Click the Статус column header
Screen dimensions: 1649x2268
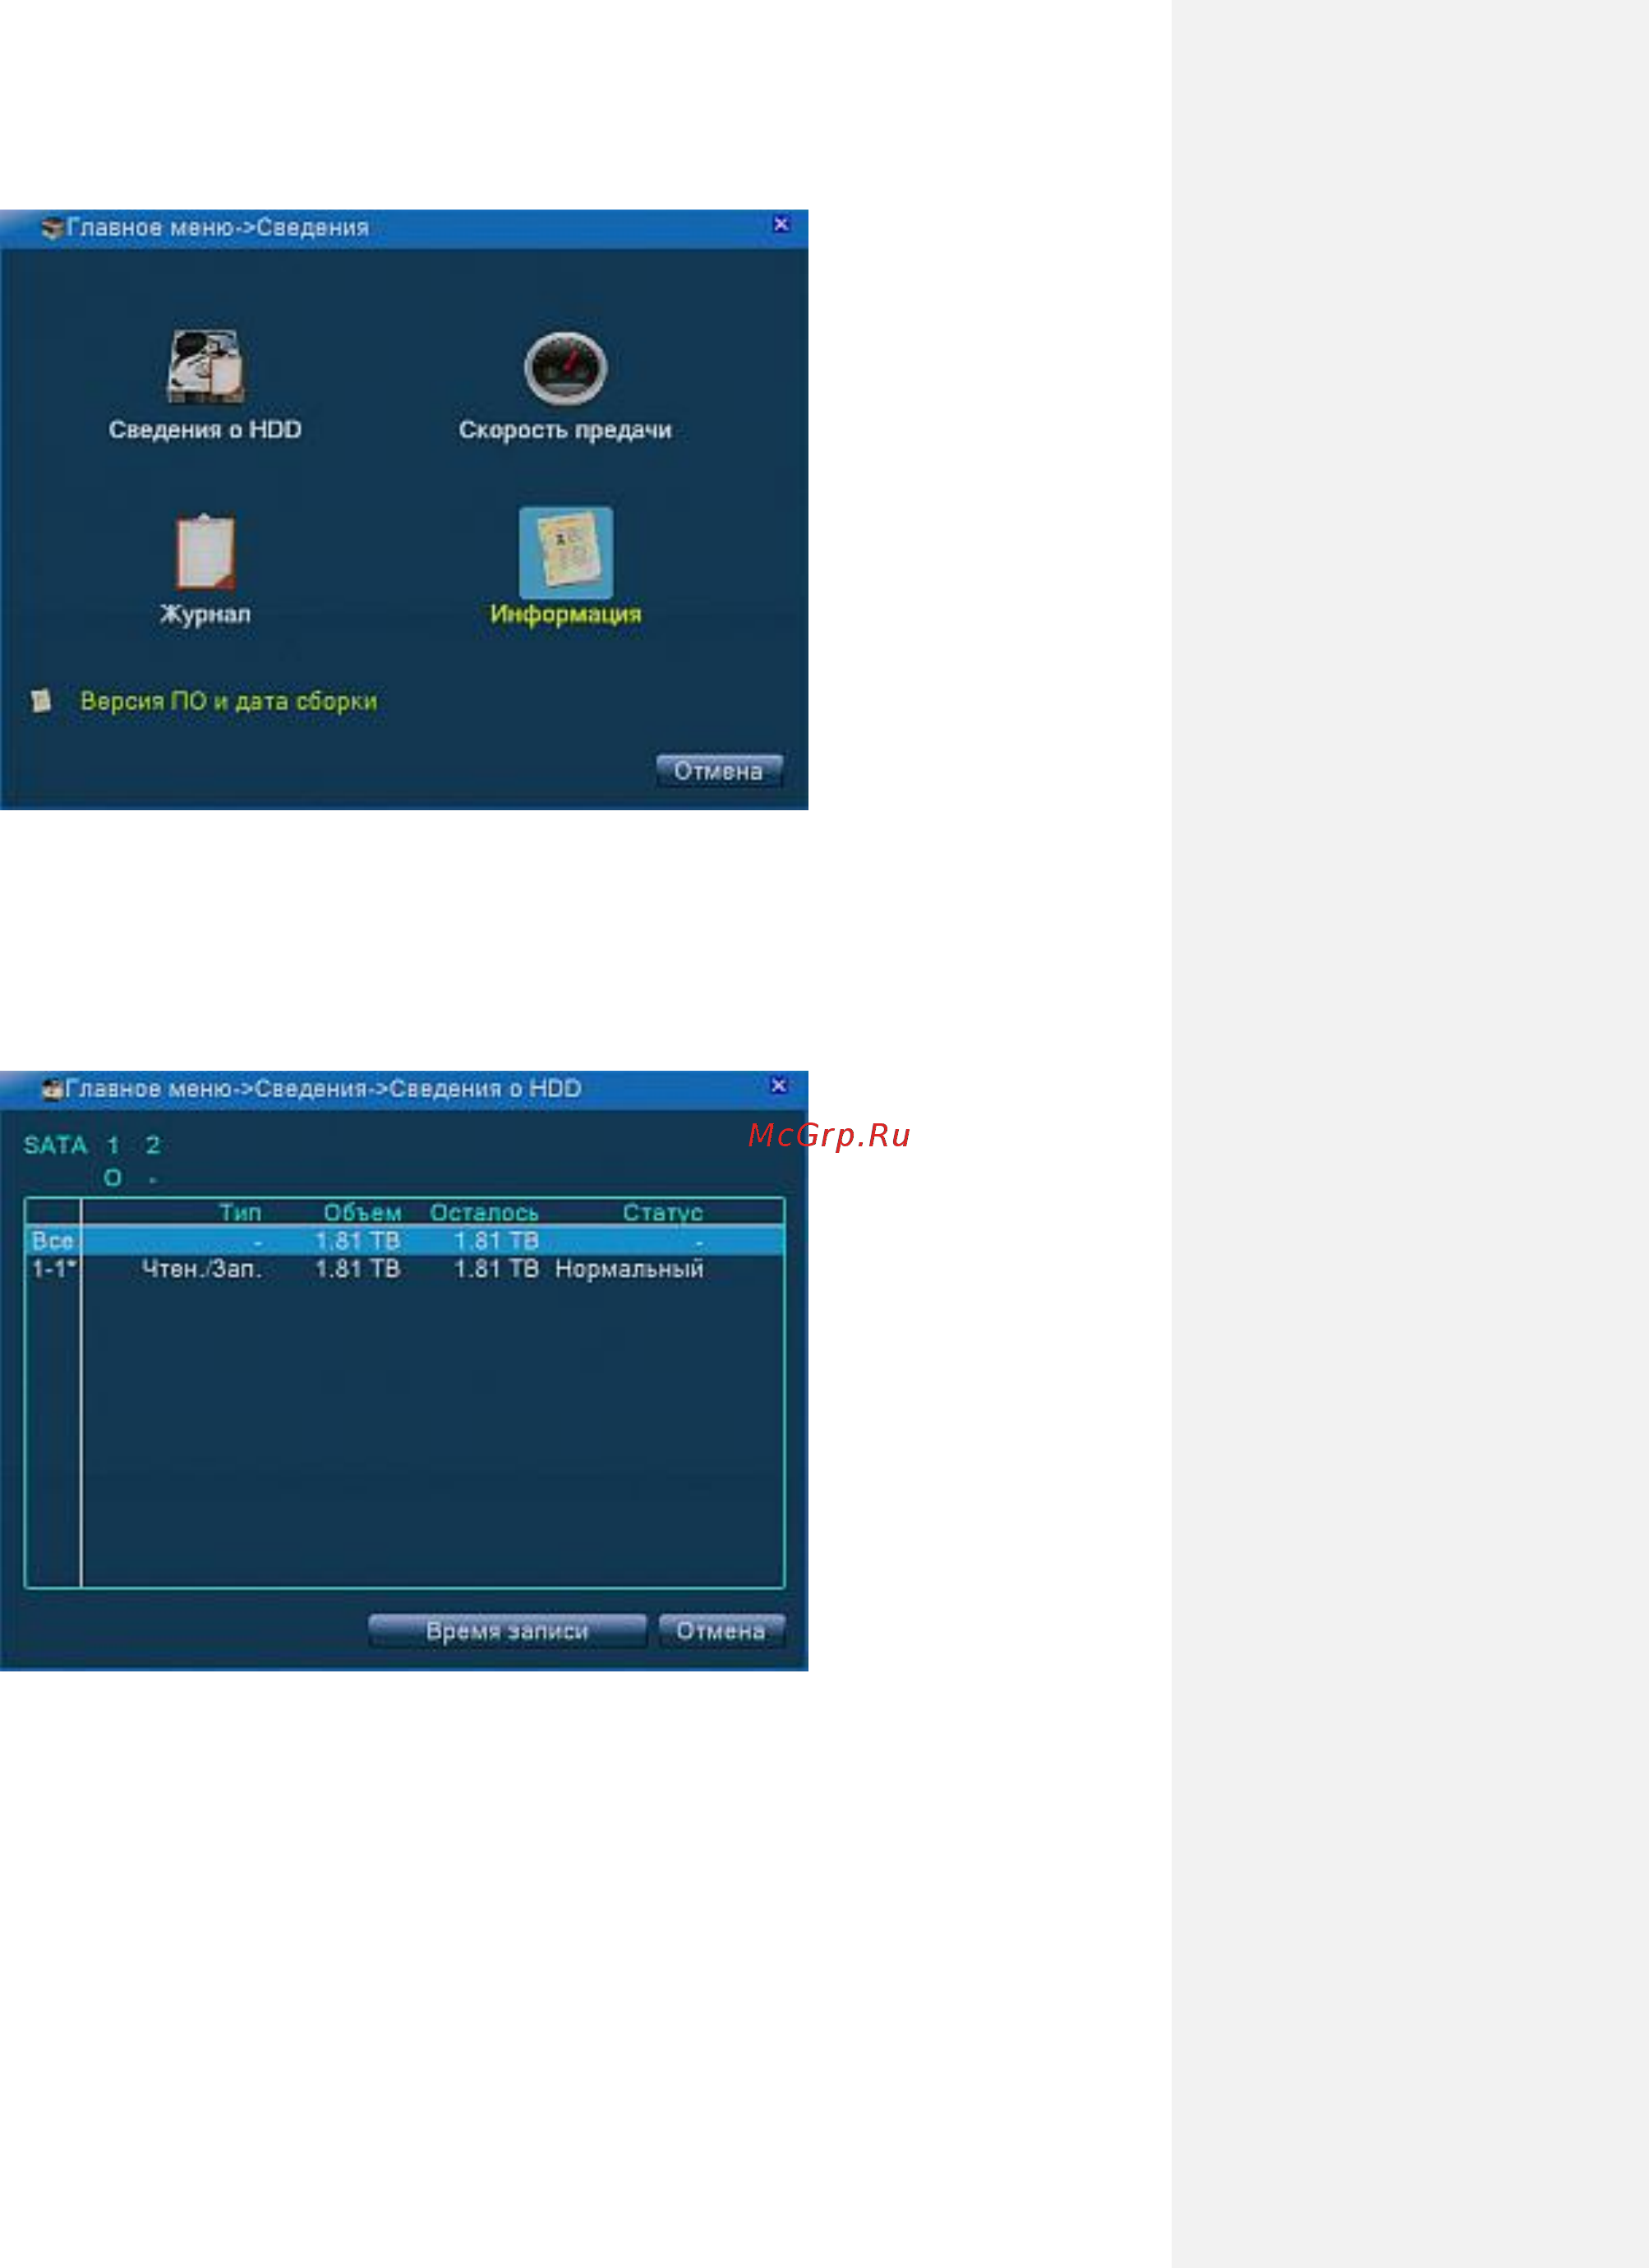click(x=662, y=1212)
